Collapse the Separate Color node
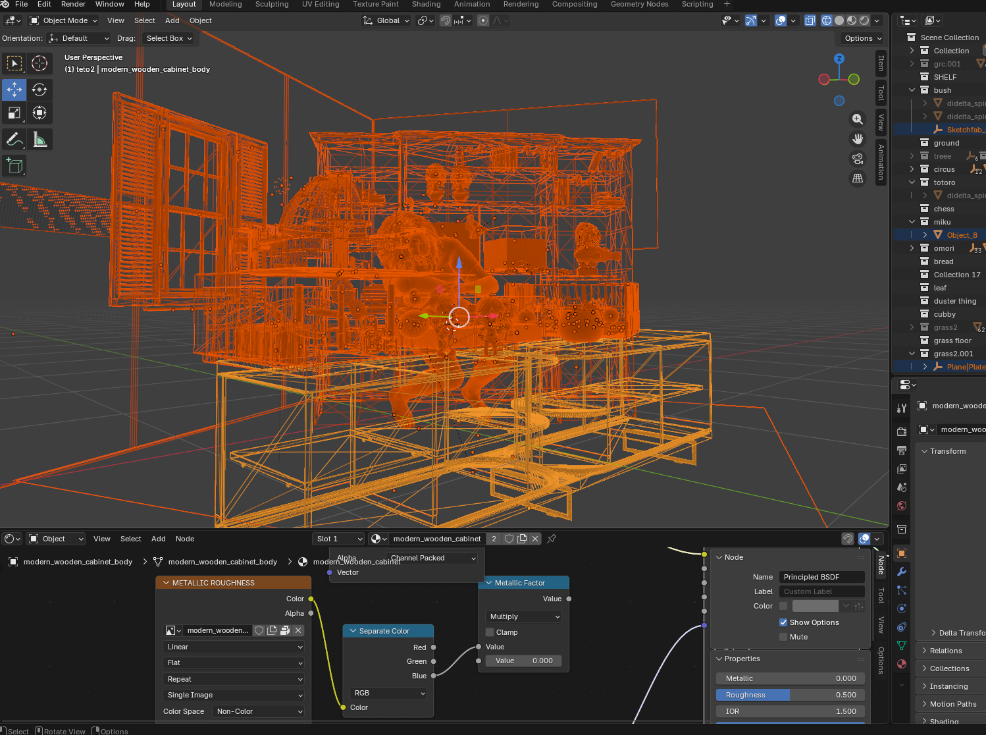Screen dimensions: 986x735 [353, 631]
